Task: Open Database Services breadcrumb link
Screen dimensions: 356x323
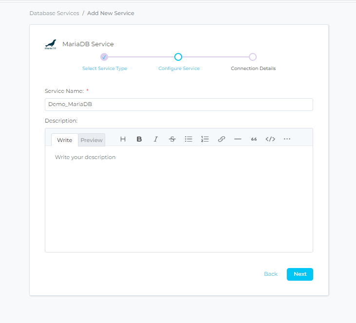Action: pos(54,13)
